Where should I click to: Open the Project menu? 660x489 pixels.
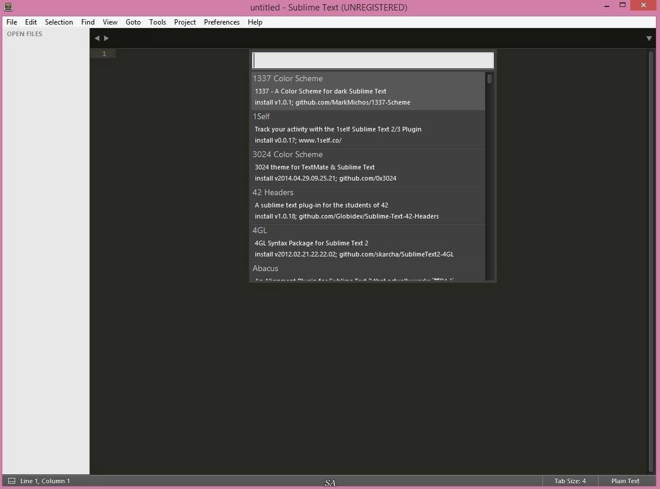click(x=185, y=22)
